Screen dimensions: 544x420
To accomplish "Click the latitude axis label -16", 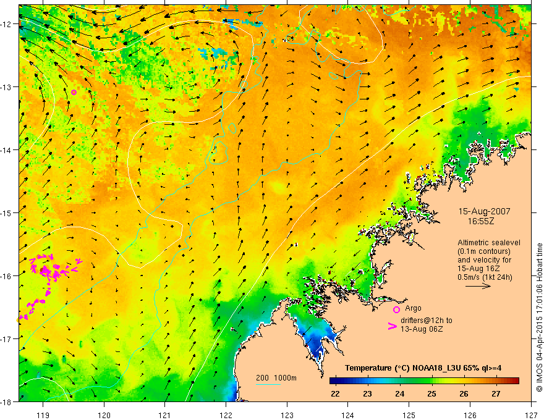I will click(x=6, y=276).
